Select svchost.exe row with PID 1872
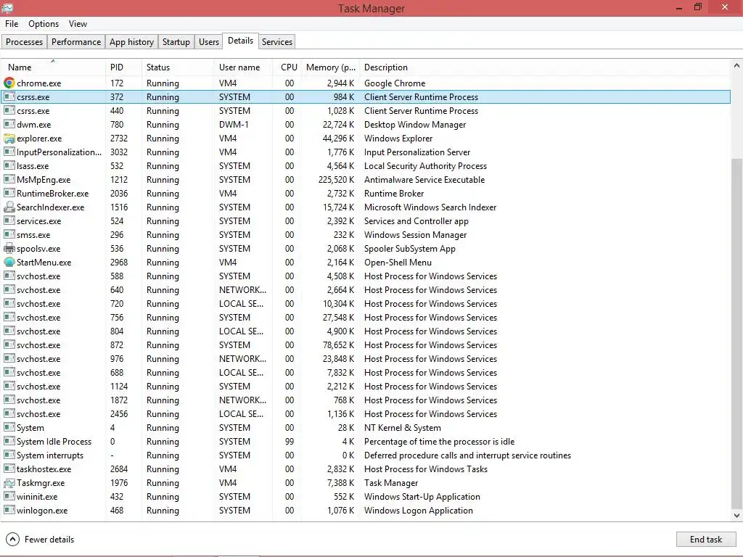 (x=366, y=400)
